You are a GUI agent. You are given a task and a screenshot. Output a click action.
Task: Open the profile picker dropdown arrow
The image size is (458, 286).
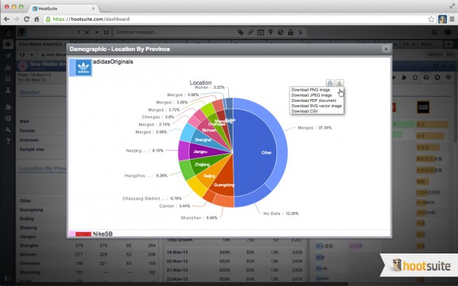point(97,33)
